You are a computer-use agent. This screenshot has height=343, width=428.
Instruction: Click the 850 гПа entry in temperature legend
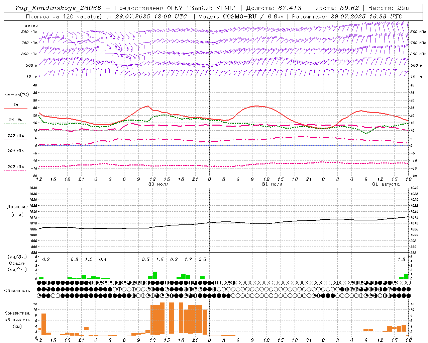pyautogui.click(x=15, y=136)
